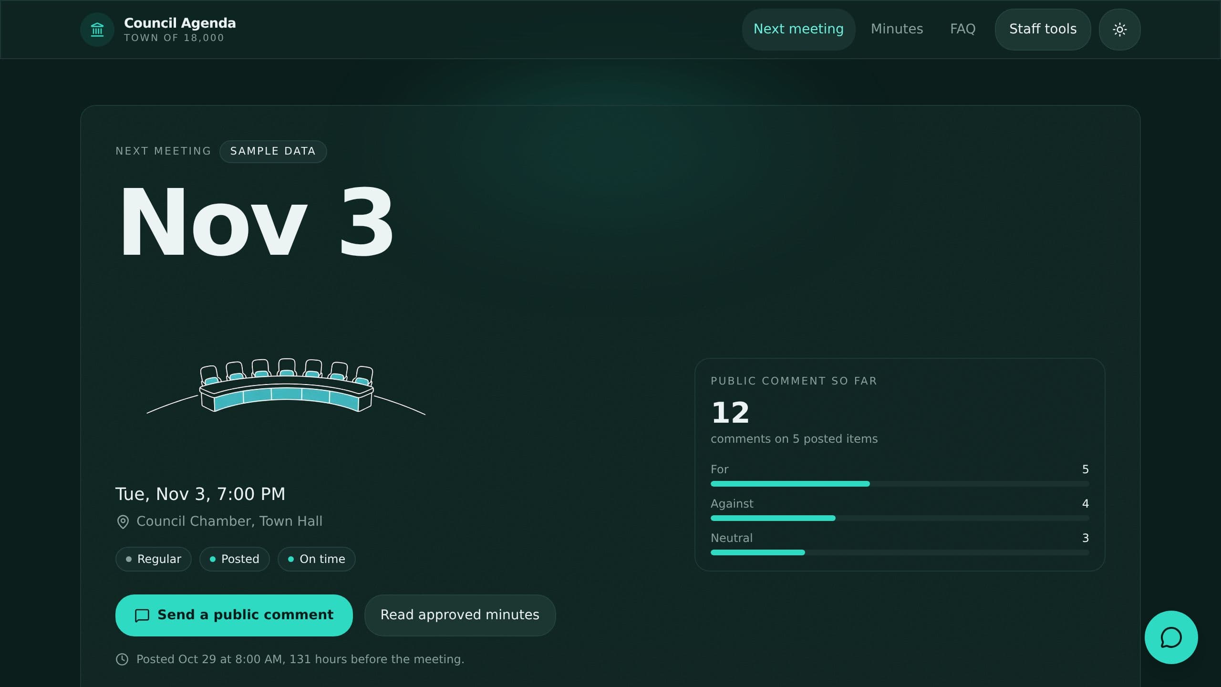Open the floating chat bubble button
Viewport: 1221px width, 687px height.
click(x=1171, y=637)
